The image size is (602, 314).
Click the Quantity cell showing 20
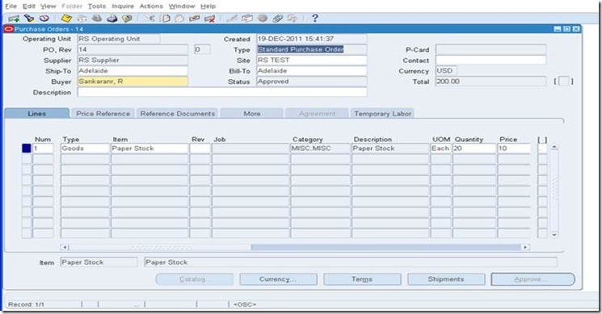(x=474, y=149)
